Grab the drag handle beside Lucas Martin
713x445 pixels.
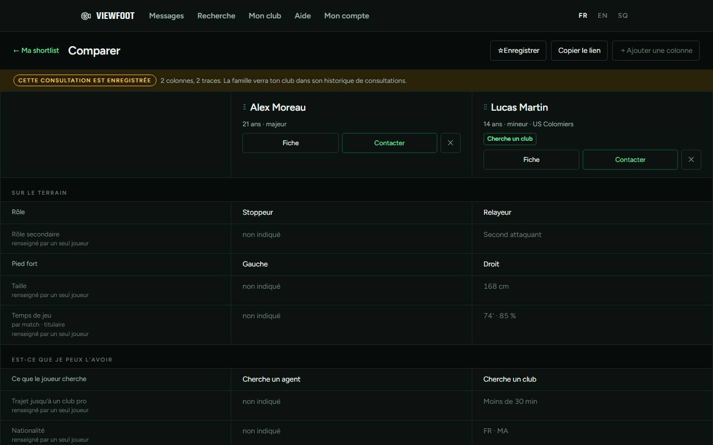coord(485,107)
